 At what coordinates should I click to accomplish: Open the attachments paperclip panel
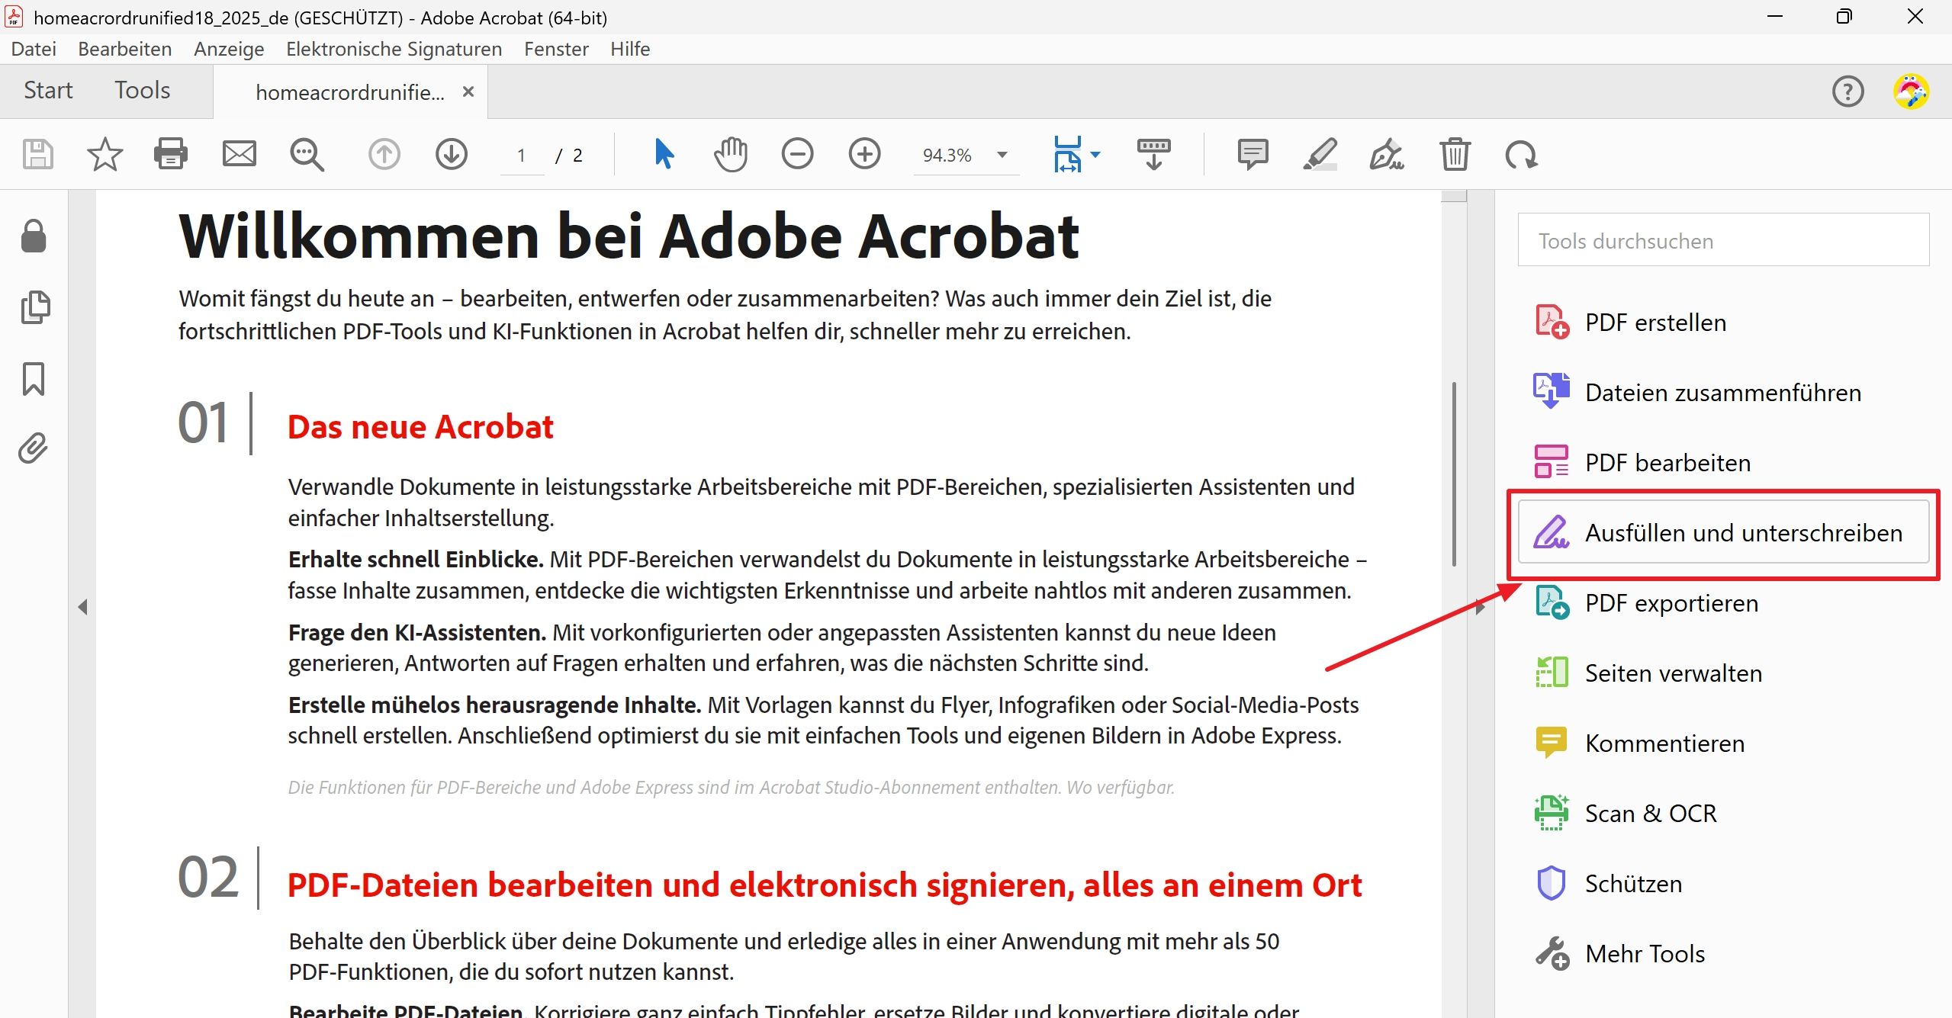click(x=34, y=448)
